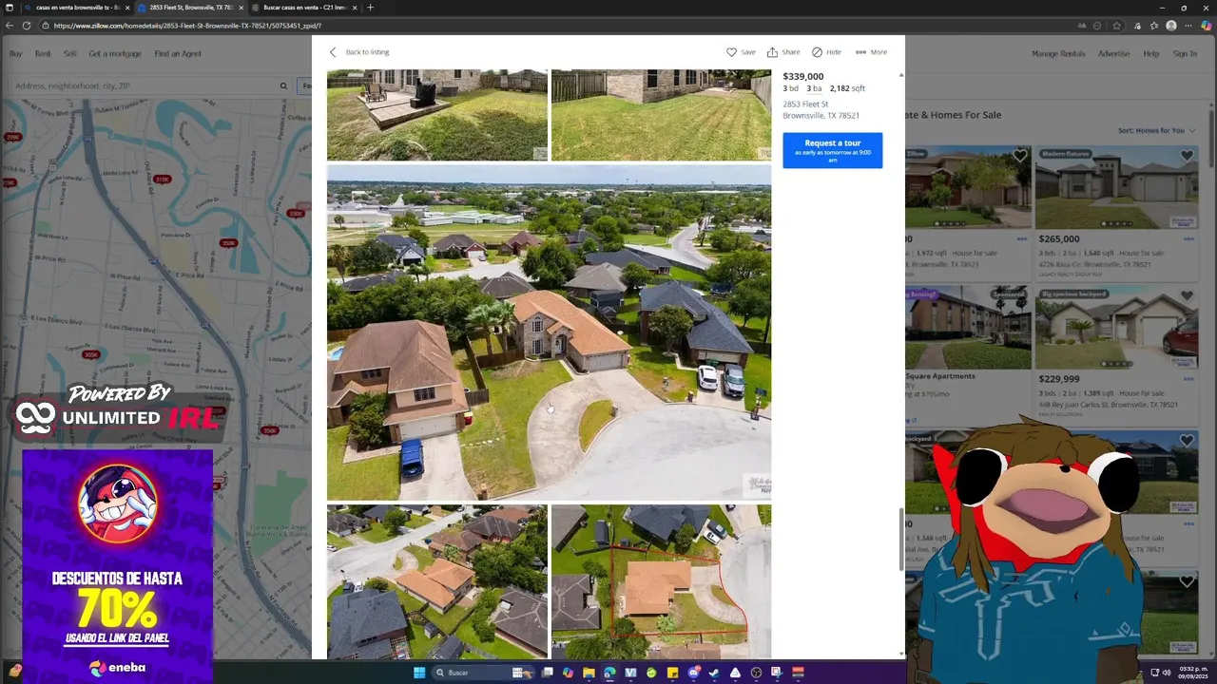Screen dimensions: 1217x684
Task: Open the Windows Start menu
Action: (419, 673)
